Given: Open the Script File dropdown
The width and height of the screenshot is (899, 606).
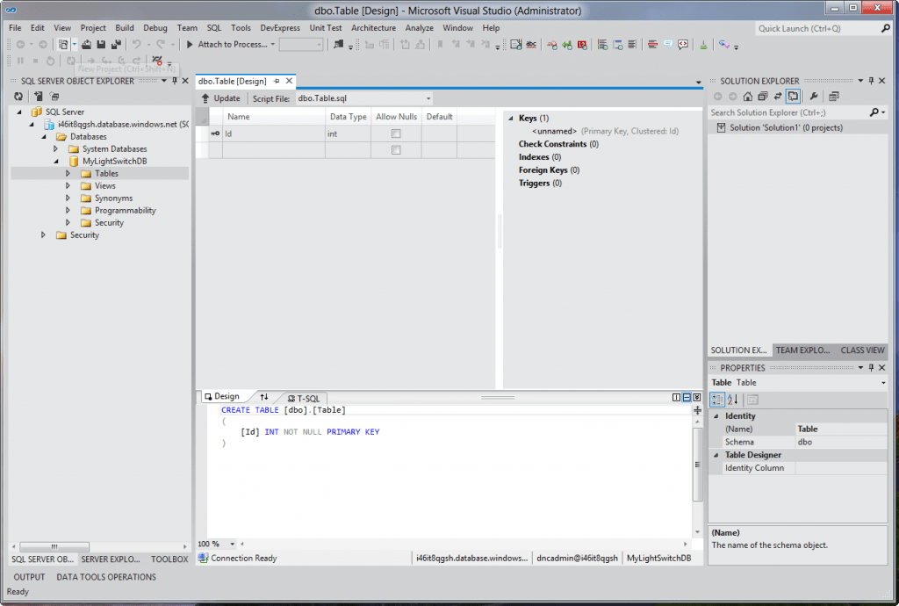Looking at the screenshot, I should (428, 98).
